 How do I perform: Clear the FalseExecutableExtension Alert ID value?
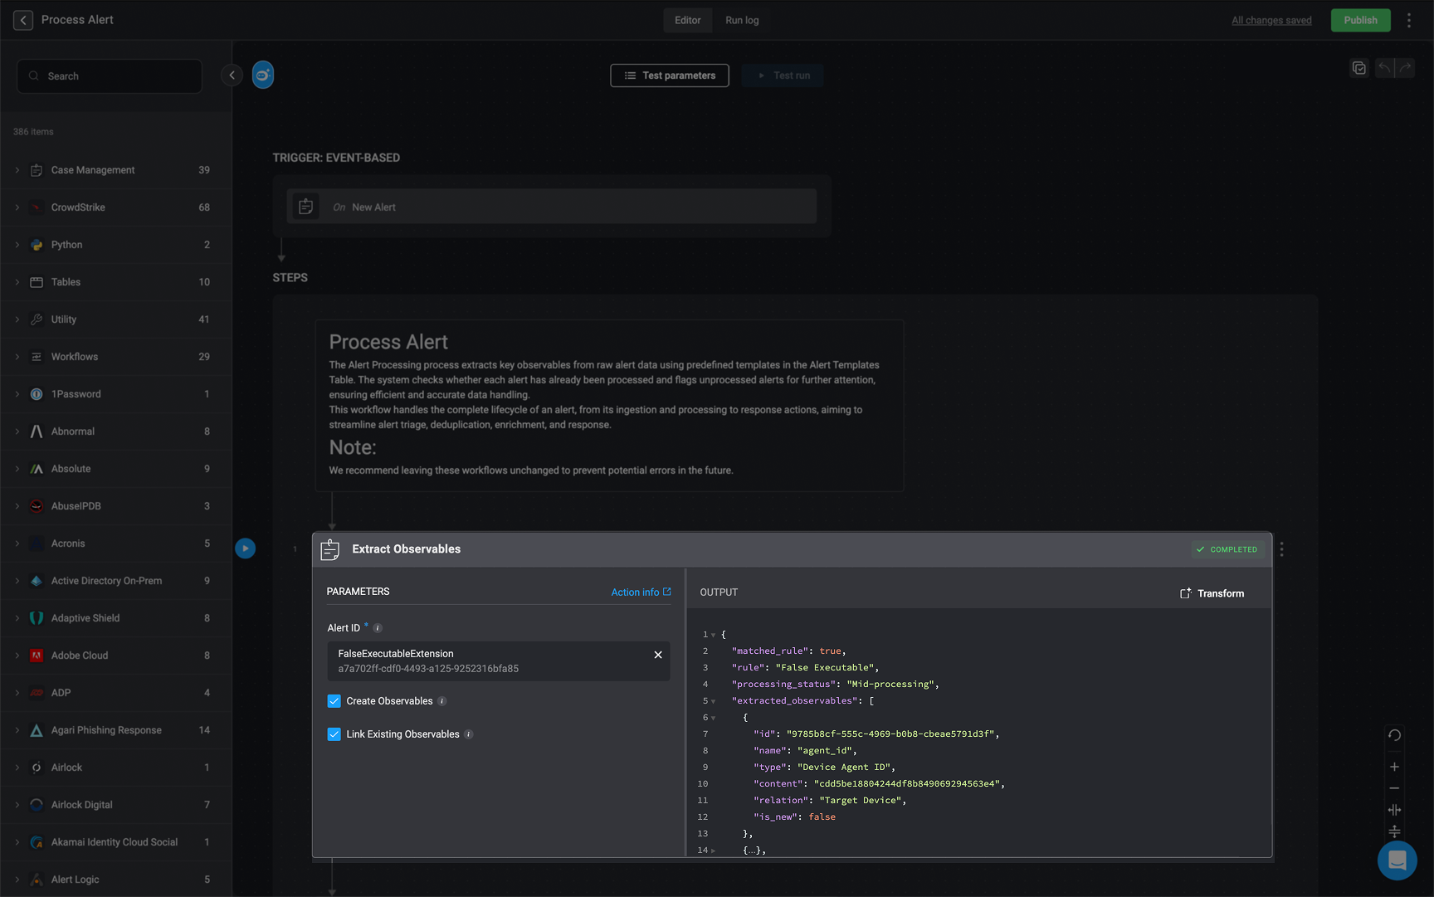click(658, 655)
